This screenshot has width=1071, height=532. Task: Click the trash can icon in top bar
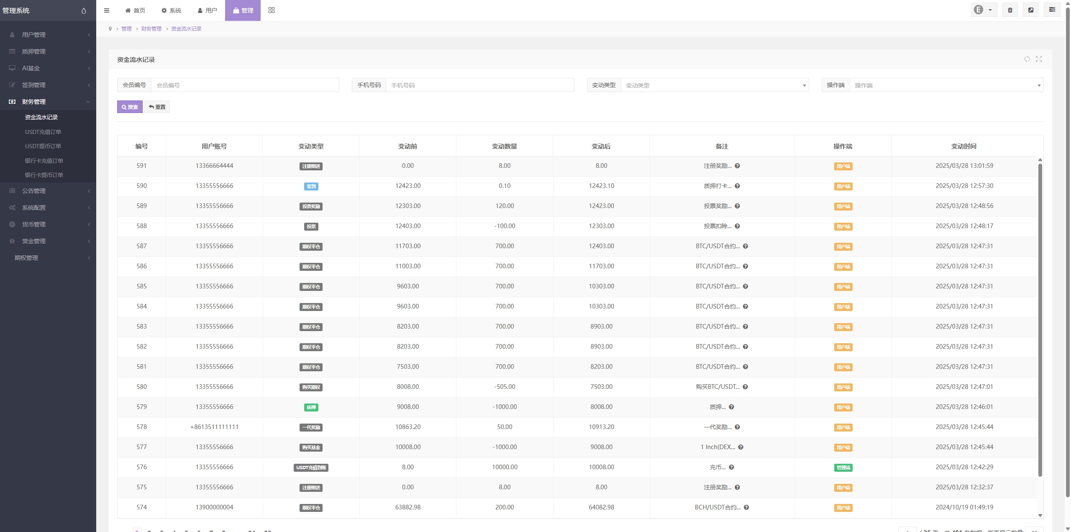tap(1010, 10)
